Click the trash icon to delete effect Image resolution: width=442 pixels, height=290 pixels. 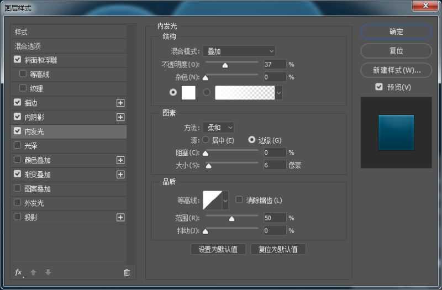coord(127,272)
